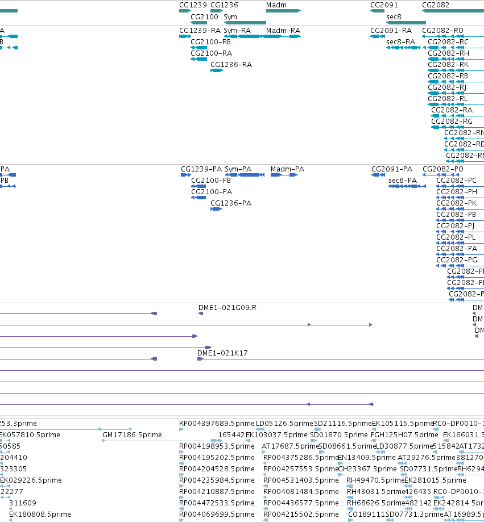Select protein CG2082-PH

pos(460,198)
